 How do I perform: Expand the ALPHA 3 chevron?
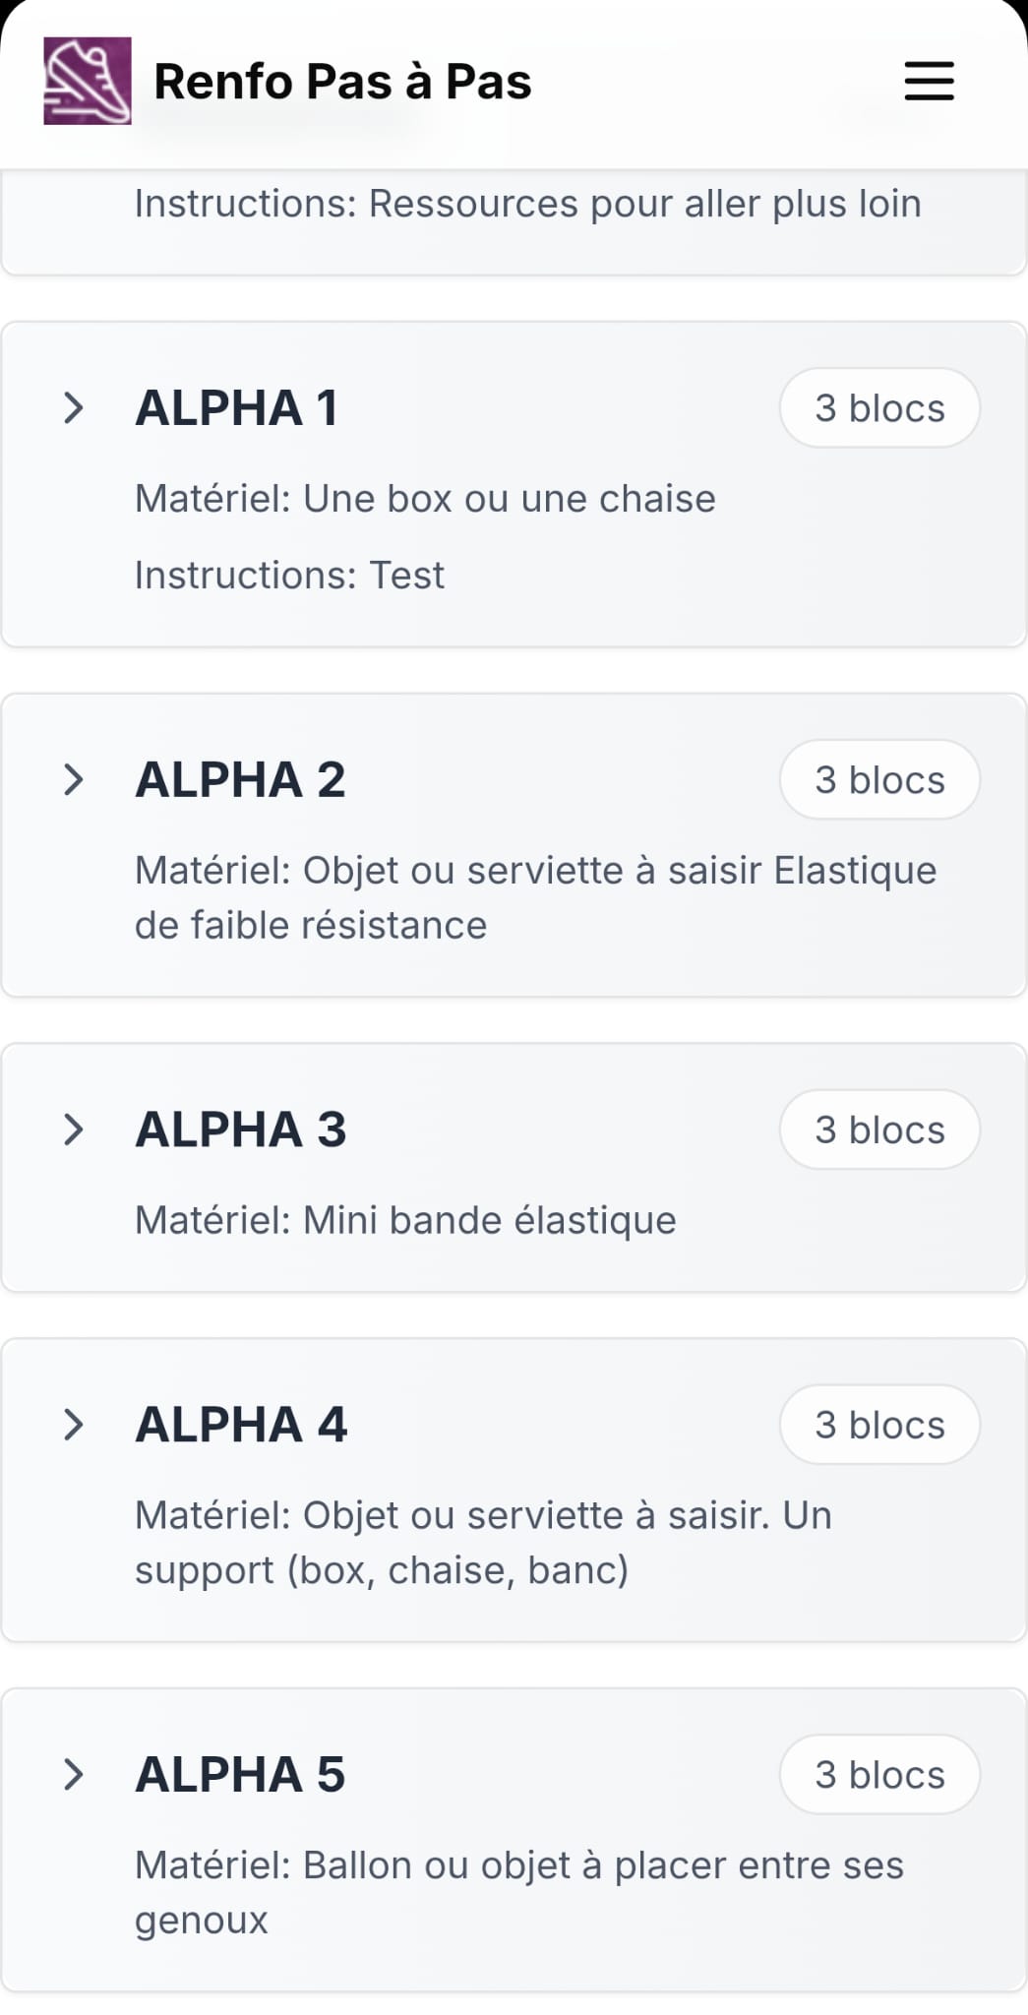click(x=73, y=1130)
